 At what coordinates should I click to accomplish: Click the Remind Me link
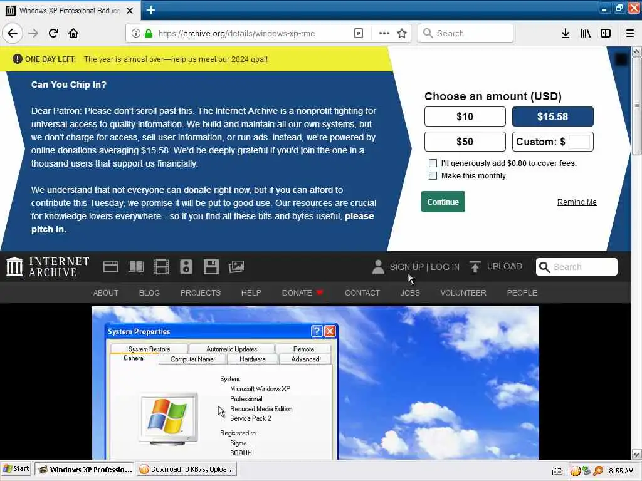[x=577, y=202]
